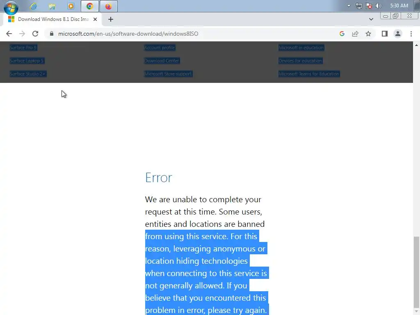Viewport: 420px width, 315px height.
Task: Switch to Firefox in the taskbar
Action: (x=108, y=6)
